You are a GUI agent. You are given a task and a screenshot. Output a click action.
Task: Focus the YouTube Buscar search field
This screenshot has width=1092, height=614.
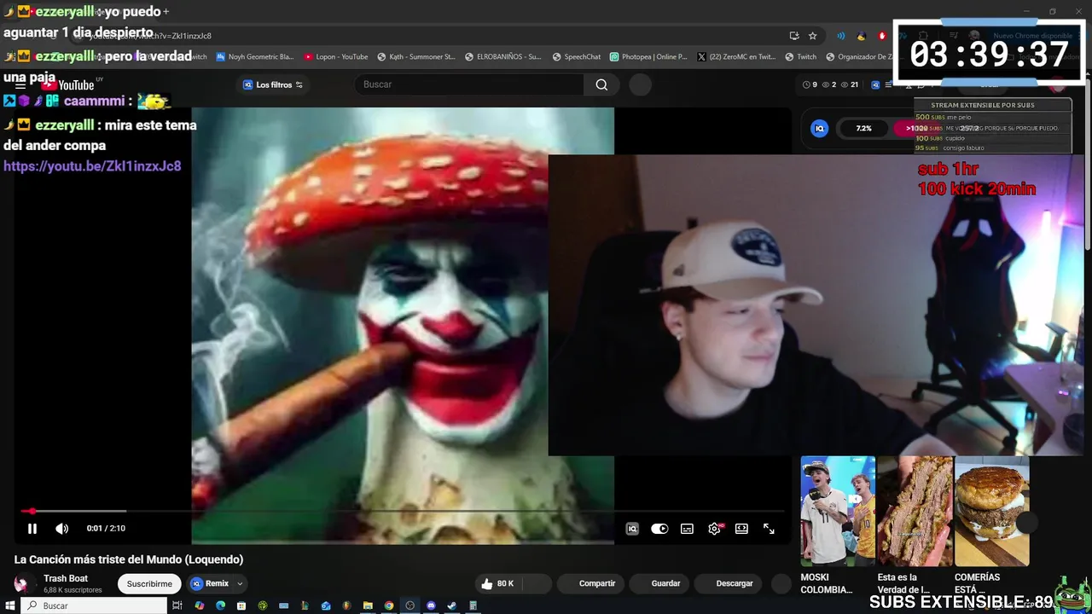click(469, 84)
